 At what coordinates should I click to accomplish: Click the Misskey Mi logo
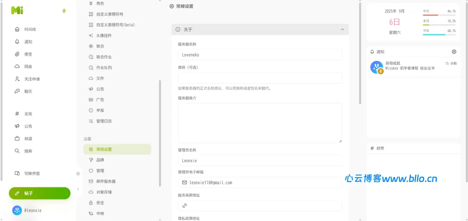(17, 11)
